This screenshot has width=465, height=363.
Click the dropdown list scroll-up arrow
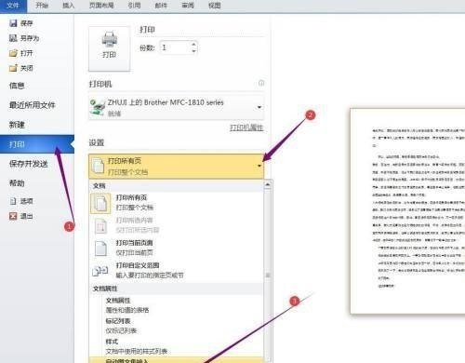point(268,185)
